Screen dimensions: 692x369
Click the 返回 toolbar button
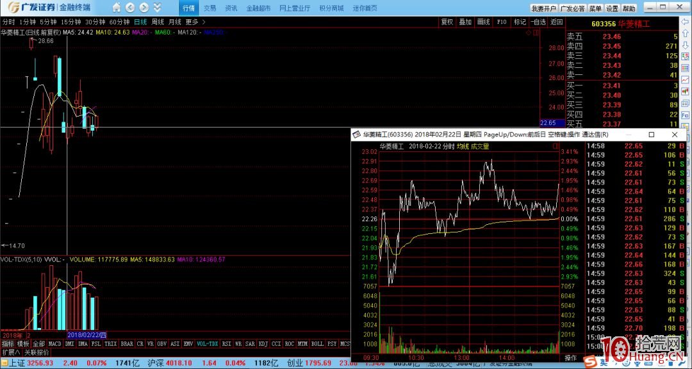click(557, 22)
